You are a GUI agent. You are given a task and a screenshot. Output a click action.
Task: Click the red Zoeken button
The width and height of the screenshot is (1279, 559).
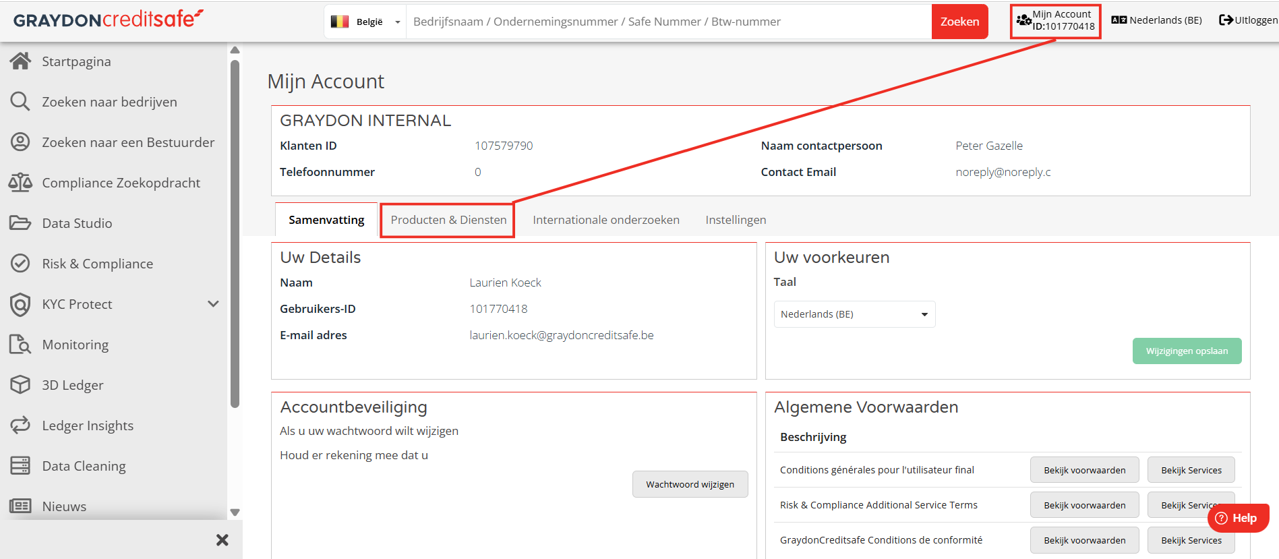click(959, 22)
